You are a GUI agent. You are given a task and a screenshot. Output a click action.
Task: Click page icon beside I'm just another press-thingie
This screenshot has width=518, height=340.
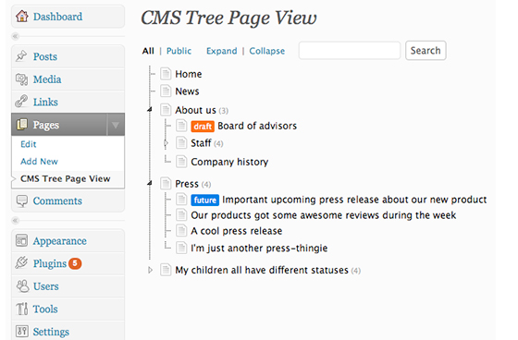pyautogui.click(x=181, y=248)
